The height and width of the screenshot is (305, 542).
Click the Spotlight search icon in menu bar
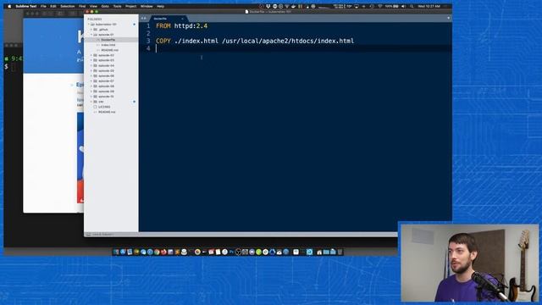tap(412, 6)
